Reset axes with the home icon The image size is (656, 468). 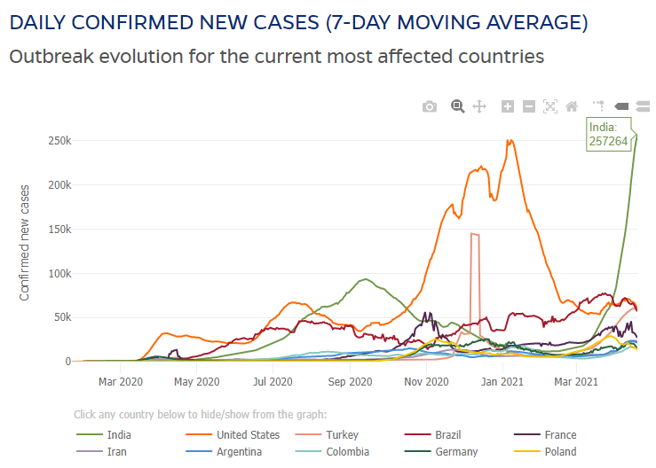572,106
